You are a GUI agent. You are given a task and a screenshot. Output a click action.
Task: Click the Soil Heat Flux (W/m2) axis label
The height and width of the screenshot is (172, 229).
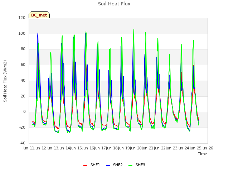tap(5, 81)
